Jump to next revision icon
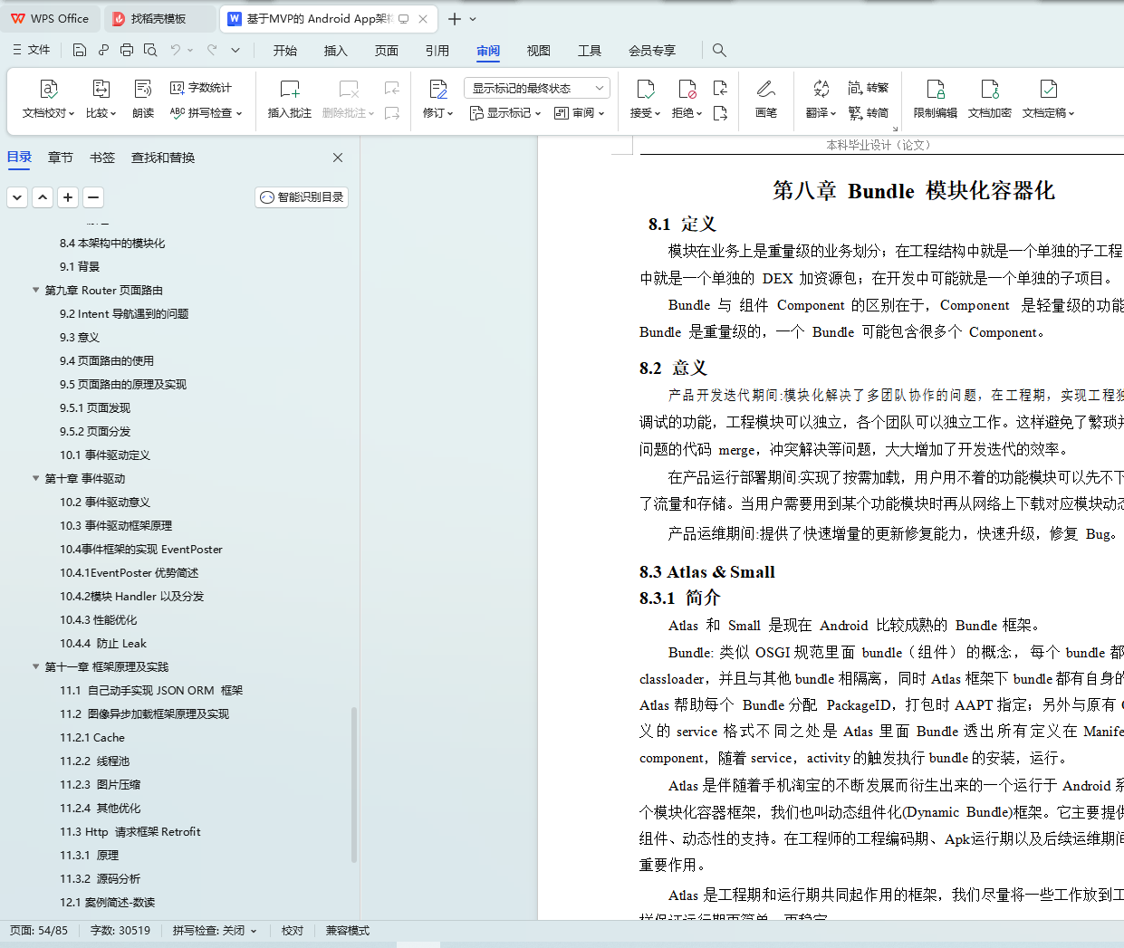 [721, 113]
